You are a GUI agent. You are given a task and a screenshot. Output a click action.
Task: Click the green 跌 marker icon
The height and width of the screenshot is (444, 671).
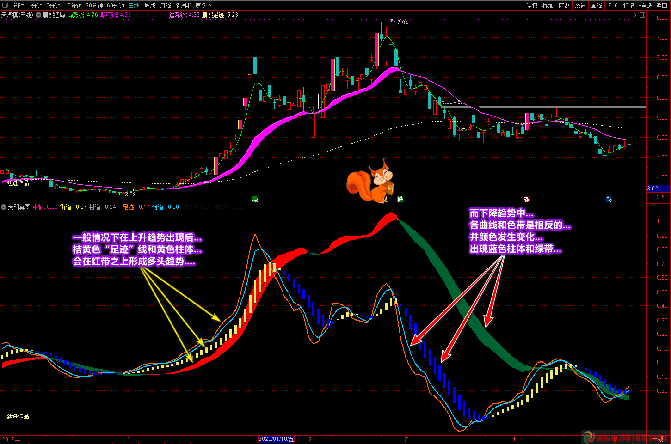tap(400, 199)
